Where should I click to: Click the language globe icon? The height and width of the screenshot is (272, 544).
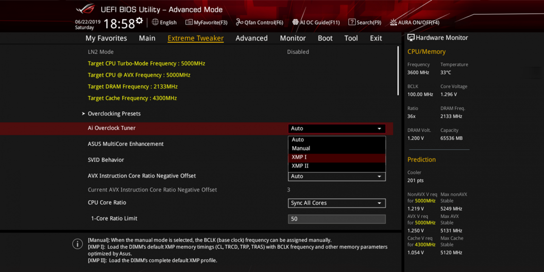click(155, 22)
